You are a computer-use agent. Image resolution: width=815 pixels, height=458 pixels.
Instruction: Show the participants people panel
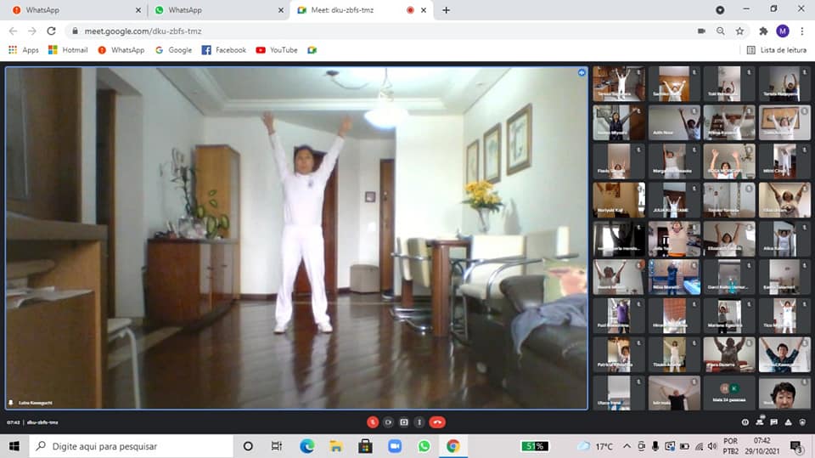tap(761, 421)
